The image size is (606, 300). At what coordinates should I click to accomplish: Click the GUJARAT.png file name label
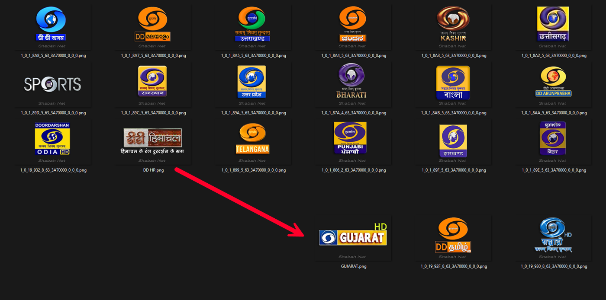pyautogui.click(x=354, y=266)
